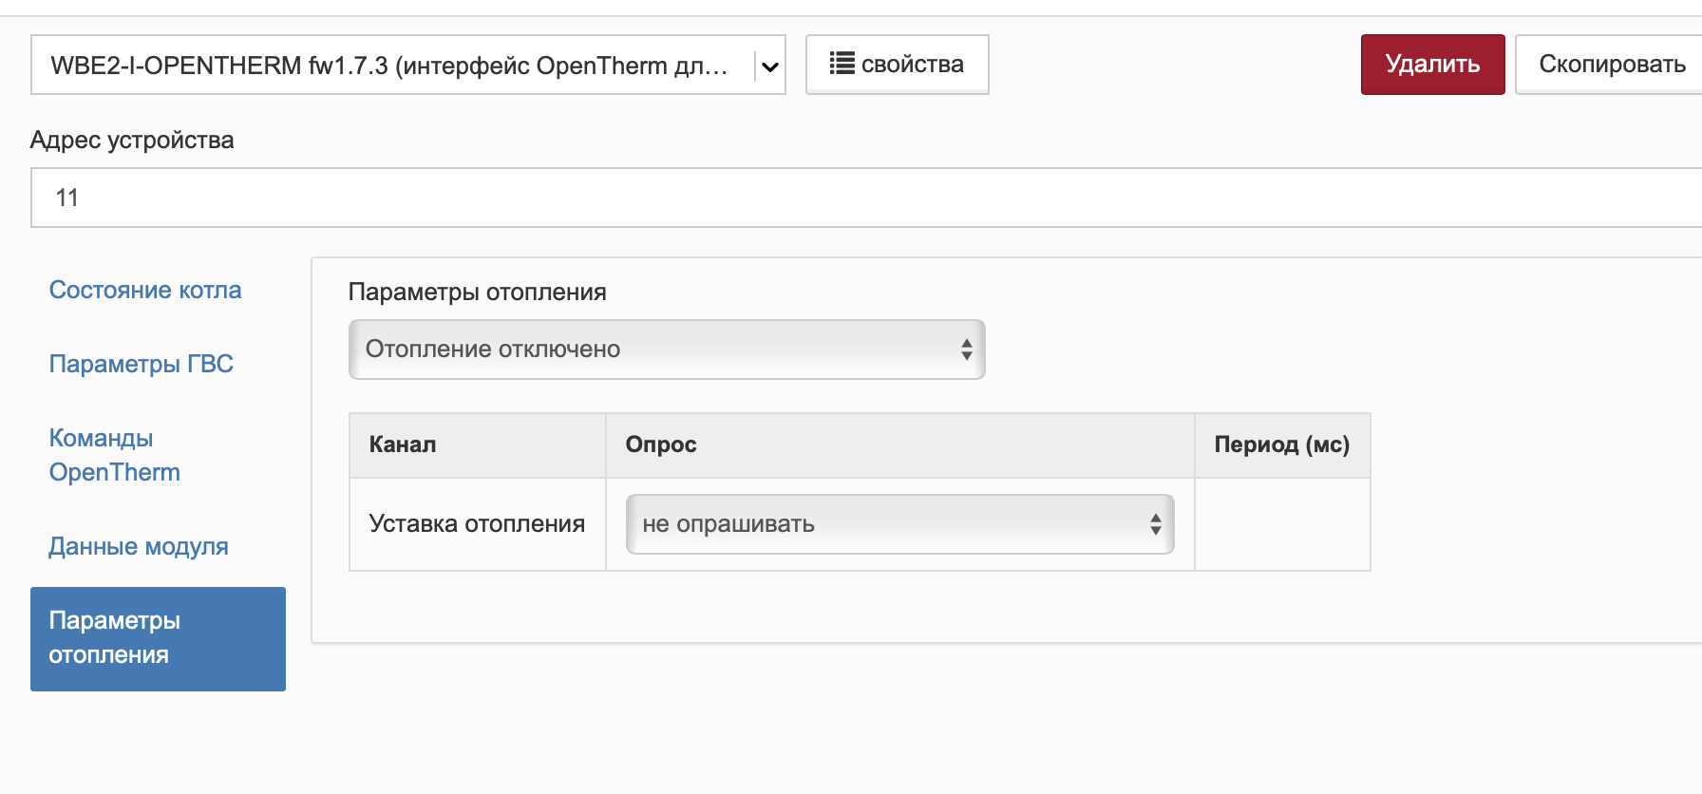The height and width of the screenshot is (794, 1702).
Task: Click the red Удалить button
Action: point(1432,65)
